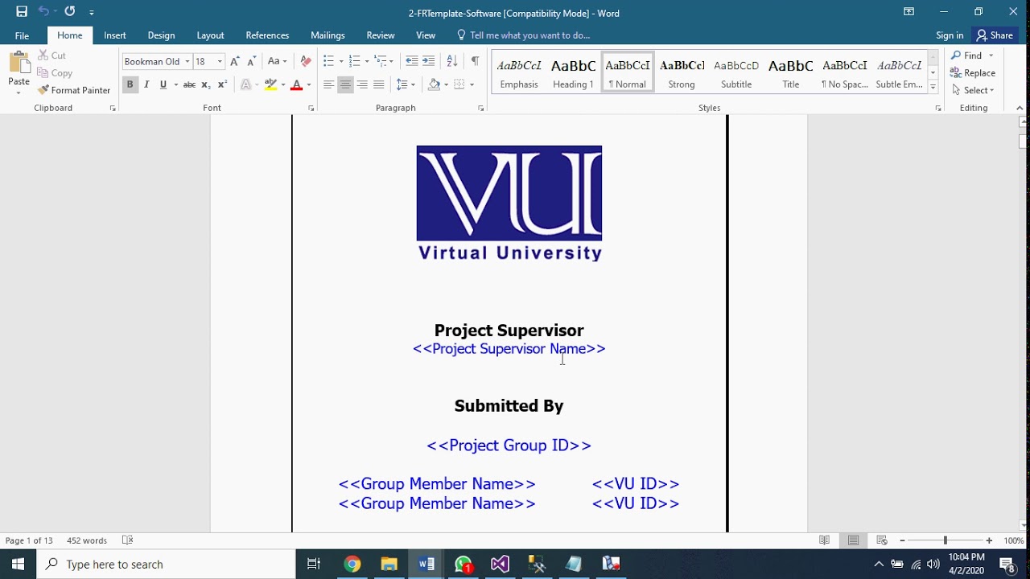Undo the last action

coord(43,12)
